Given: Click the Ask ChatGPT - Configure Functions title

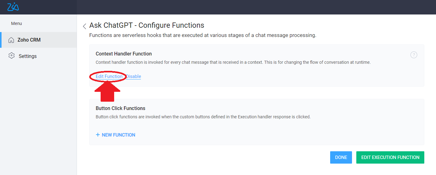Looking at the screenshot, I should click(147, 25).
